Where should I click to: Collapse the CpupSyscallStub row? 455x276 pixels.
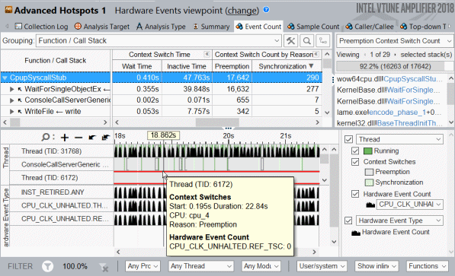[5, 78]
